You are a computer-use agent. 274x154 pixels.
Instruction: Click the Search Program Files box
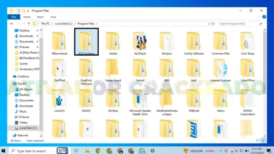[x=241, y=24]
